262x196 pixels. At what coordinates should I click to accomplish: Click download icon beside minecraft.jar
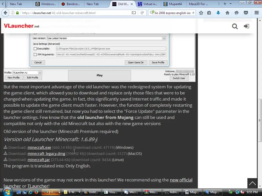[6, 160]
